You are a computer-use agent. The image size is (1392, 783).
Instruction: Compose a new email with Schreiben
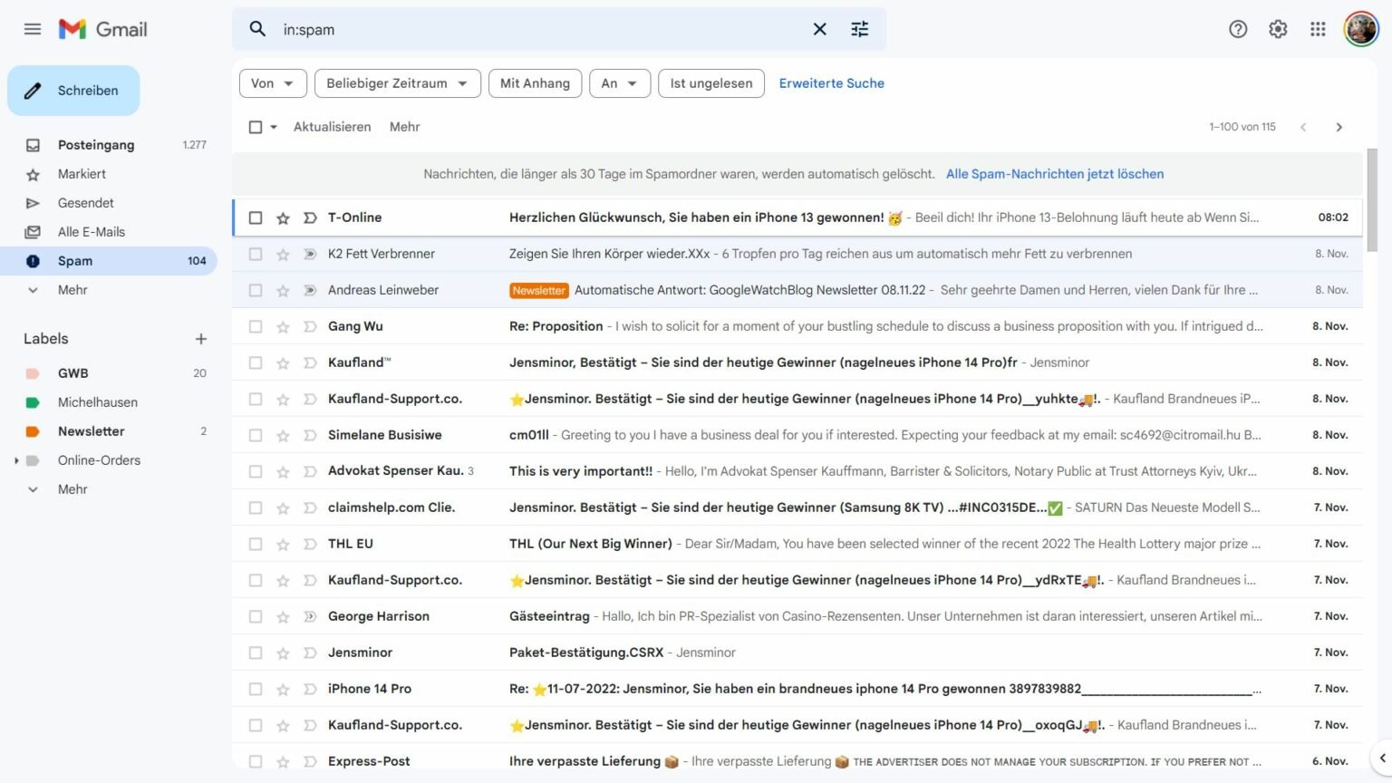tap(73, 90)
